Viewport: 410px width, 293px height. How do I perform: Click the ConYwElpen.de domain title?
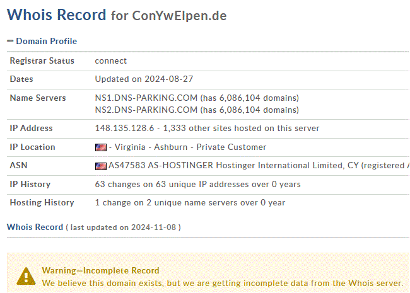[x=179, y=16]
